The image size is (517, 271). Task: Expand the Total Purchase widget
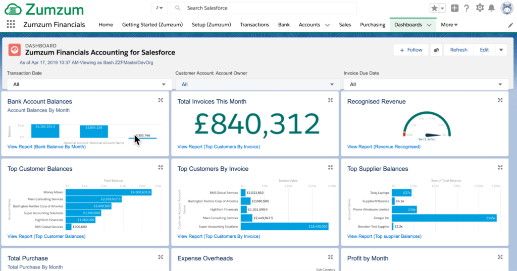pos(161,257)
